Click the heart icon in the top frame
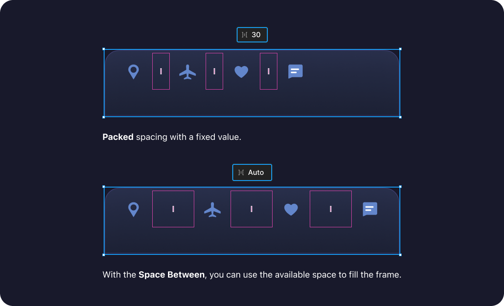This screenshot has width=504, height=306. click(x=241, y=71)
